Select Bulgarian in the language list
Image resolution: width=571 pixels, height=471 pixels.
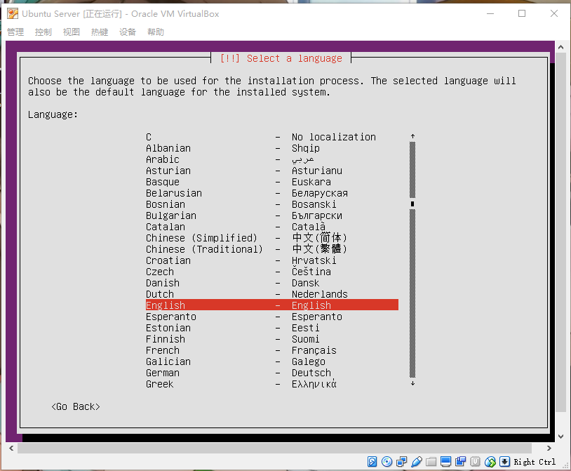click(272, 215)
